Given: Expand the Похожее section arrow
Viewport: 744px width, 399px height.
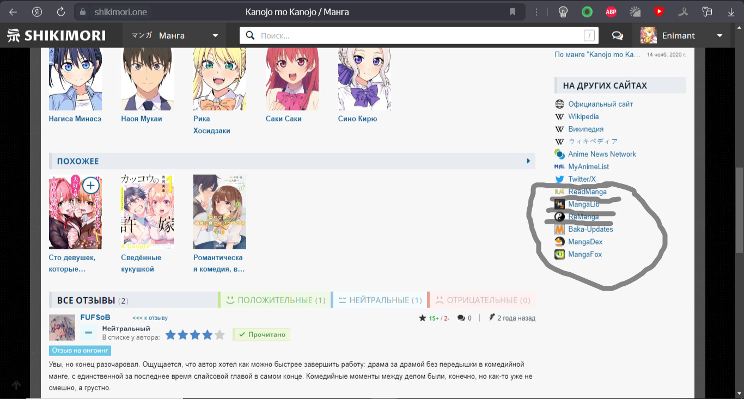Looking at the screenshot, I should (528, 161).
